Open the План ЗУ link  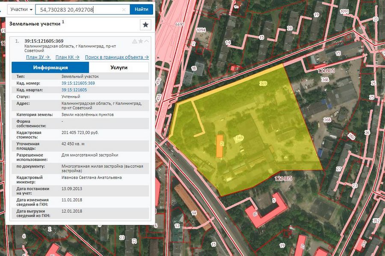tap(38, 57)
